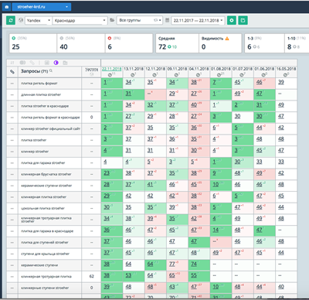Click position 23 for клинкерная брусчатка stroeher
The image size is (309, 300).
point(107,173)
